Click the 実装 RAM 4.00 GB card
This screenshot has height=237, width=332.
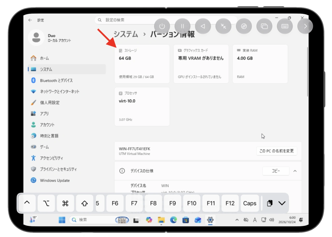[x=260, y=64]
